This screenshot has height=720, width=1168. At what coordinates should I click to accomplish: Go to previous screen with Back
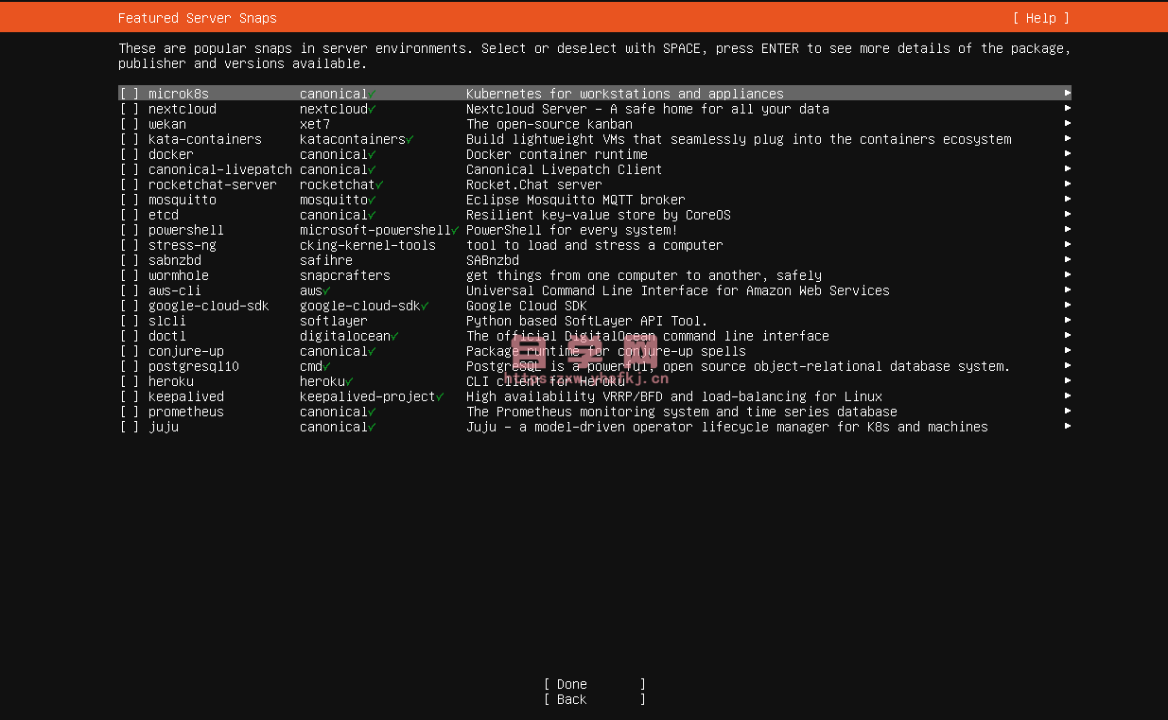tap(595, 699)
